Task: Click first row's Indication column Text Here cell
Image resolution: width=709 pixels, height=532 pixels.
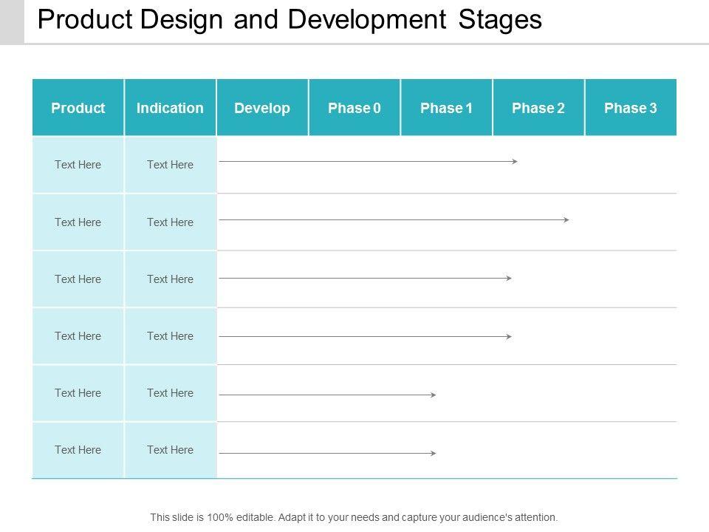Action: pyautogui.click(x=170, y=165)
